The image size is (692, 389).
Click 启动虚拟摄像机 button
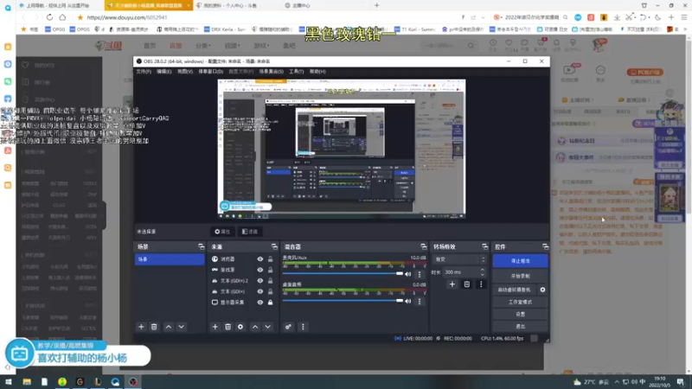point(515,290)
